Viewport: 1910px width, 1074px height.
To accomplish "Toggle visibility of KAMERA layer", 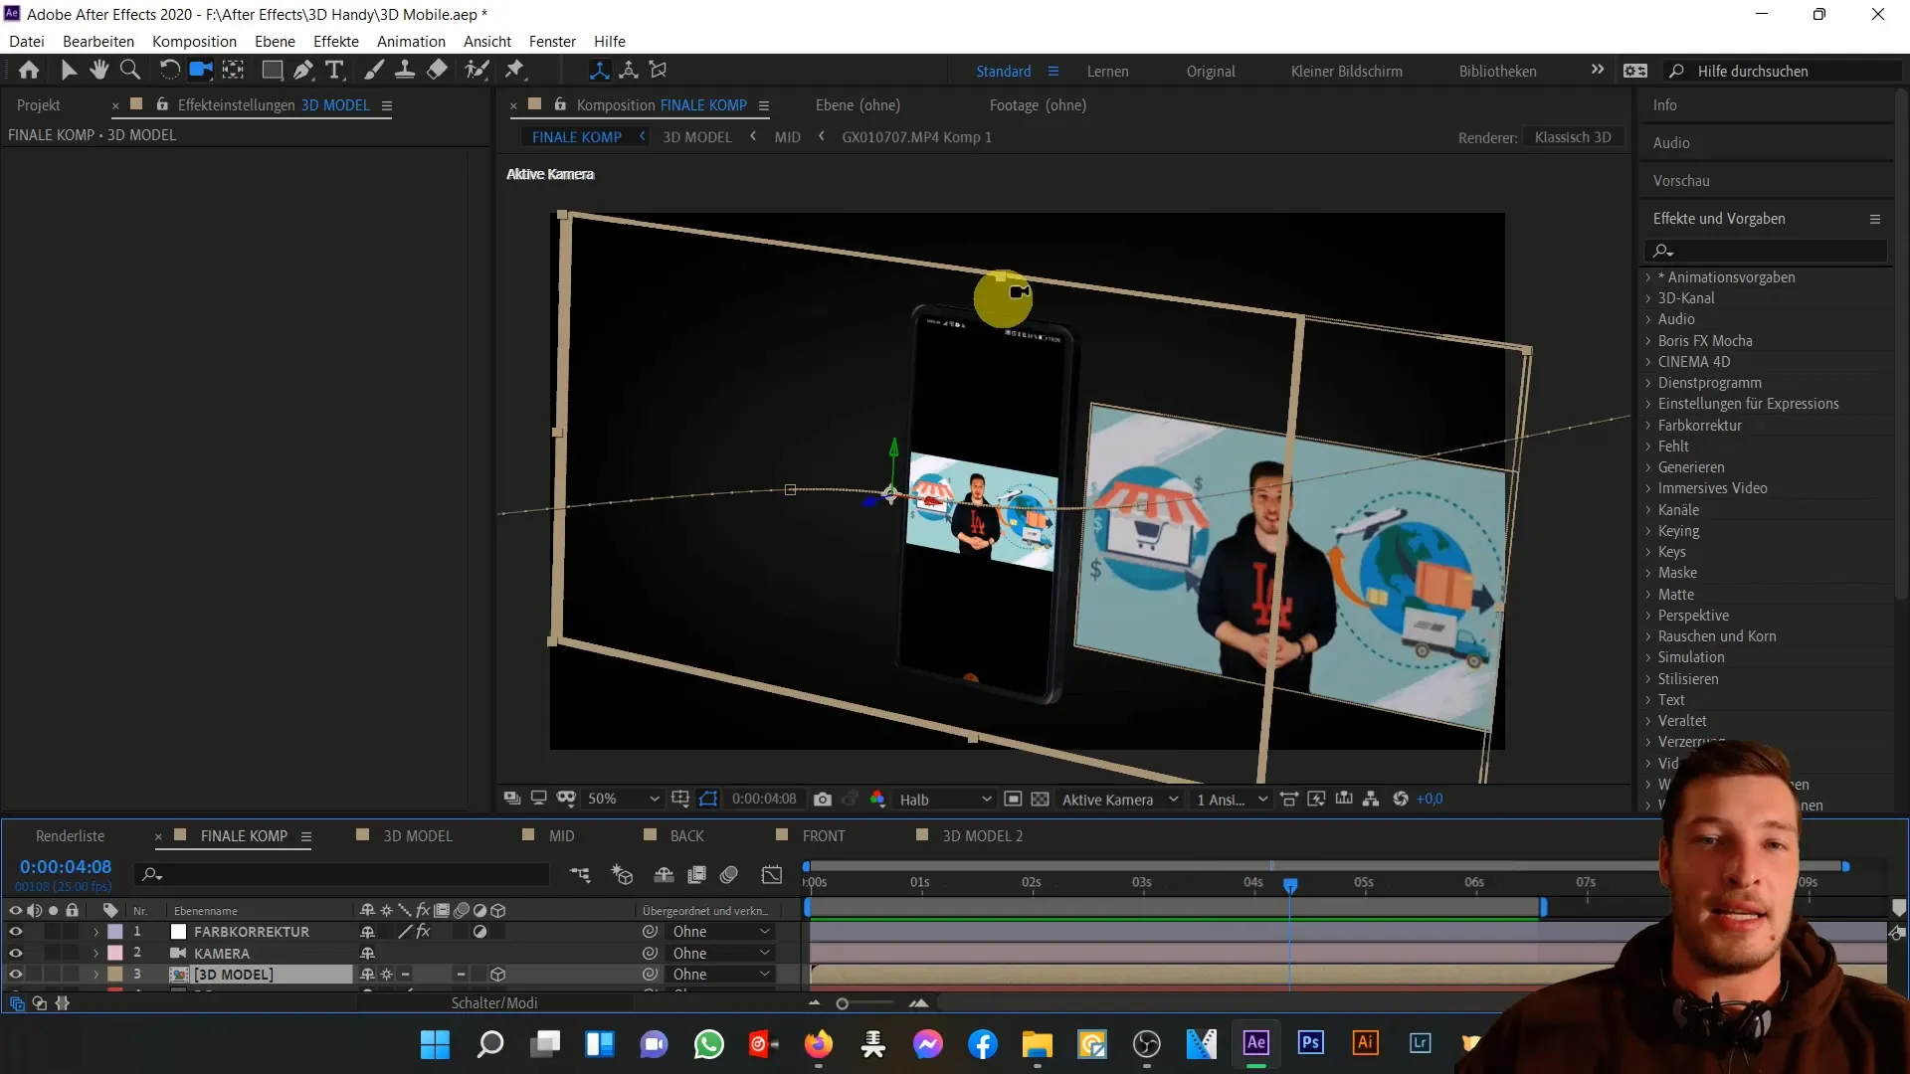I will pos(16,954).
